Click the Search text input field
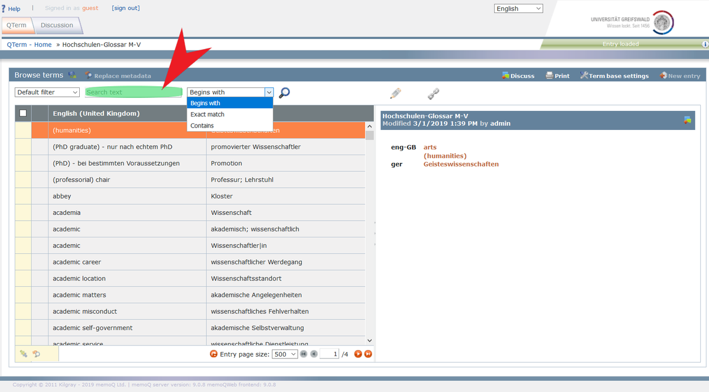This screenshot has height=392, width=709. pyautogui.click(x=133, y=92)
